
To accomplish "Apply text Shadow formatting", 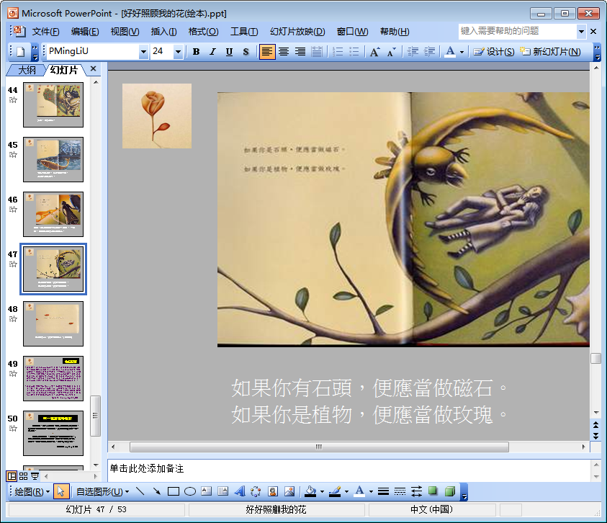I will coord(246,52).
